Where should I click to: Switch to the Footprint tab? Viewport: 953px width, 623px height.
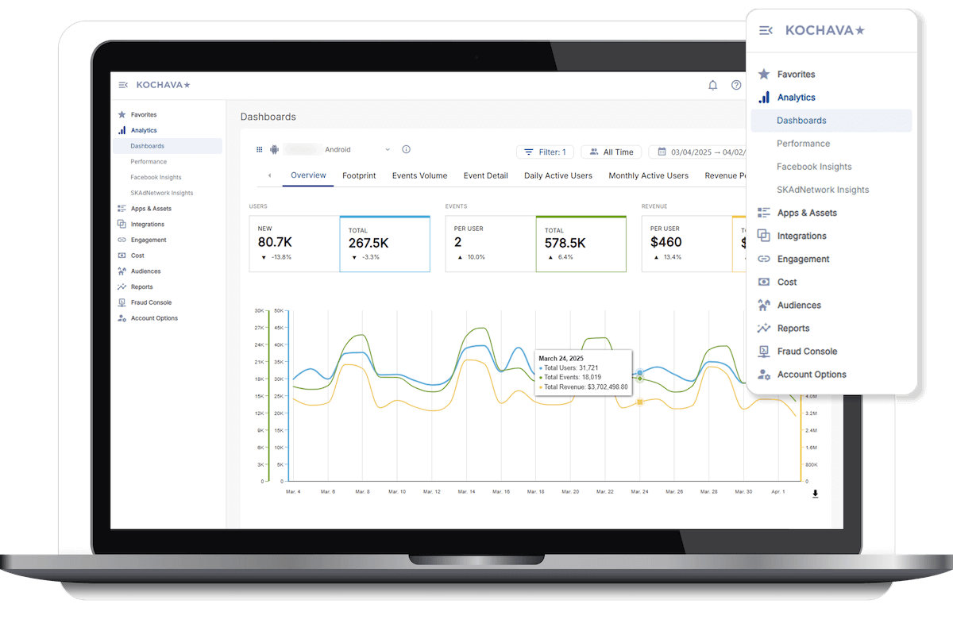[359, 175]
